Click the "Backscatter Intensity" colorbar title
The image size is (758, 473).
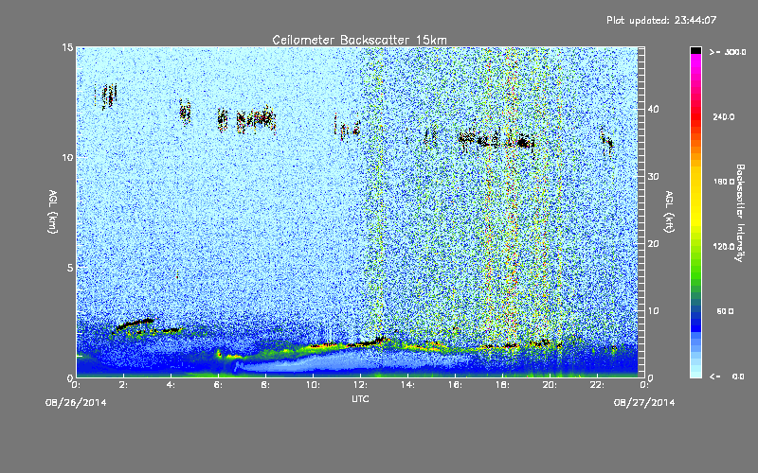740,213
